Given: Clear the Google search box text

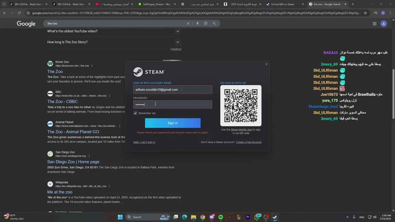Looking at the screenshot, I should (188, 23).
